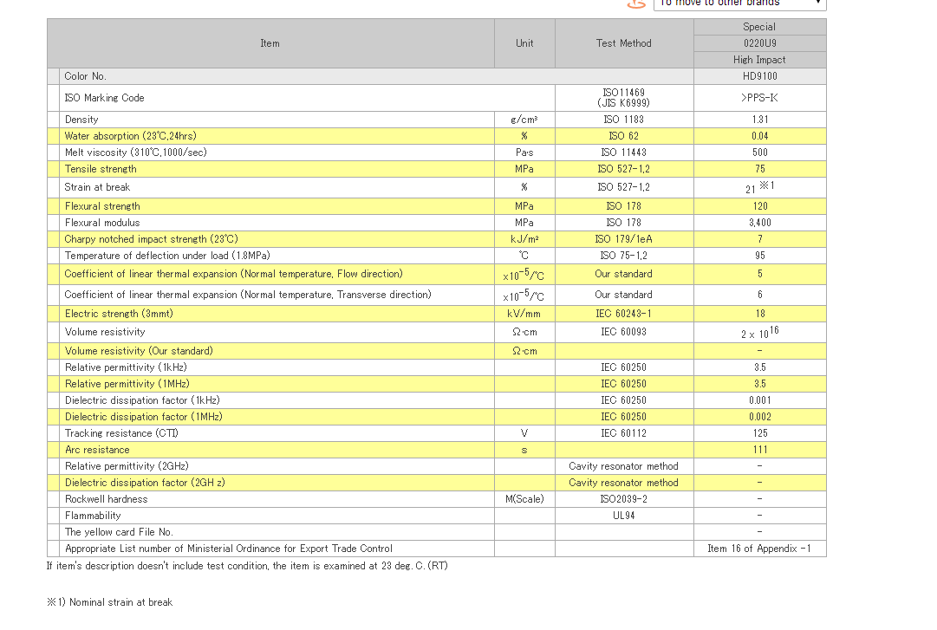Click the orange icon beside the brands dropdown
This screenshot has width=937, height=630.
(636, 3)
